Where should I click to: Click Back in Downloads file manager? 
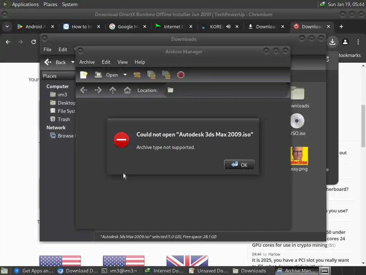pos(55,62)
